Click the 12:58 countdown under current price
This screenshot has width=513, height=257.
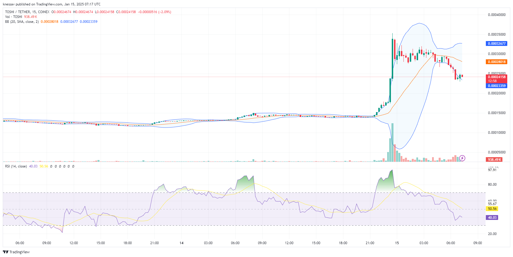(x=492, y=81)
